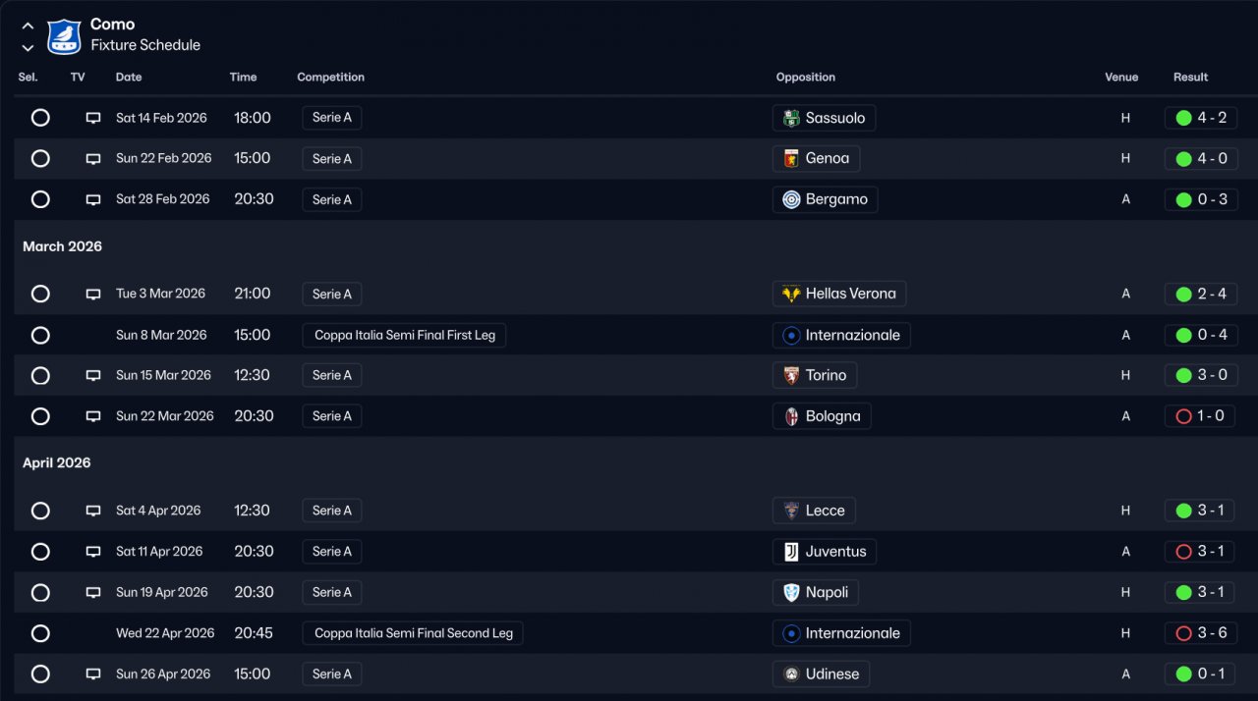Select the Bologna fixture radio button
The height and width of the screenshot is (701, 1258).
(40, 416)
